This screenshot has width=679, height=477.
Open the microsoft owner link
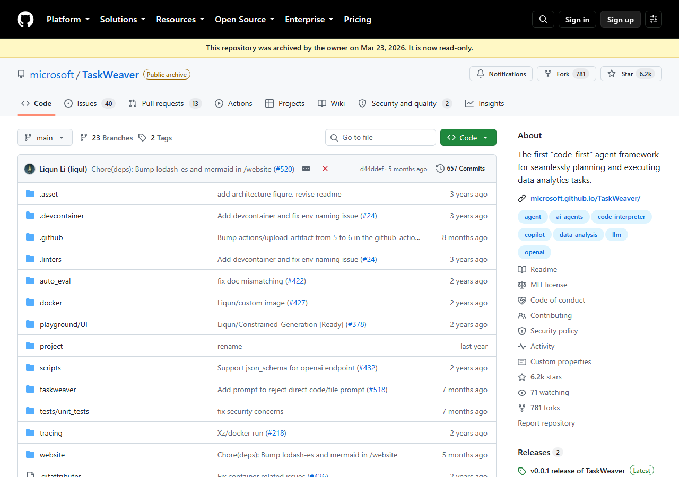(52, 75)
